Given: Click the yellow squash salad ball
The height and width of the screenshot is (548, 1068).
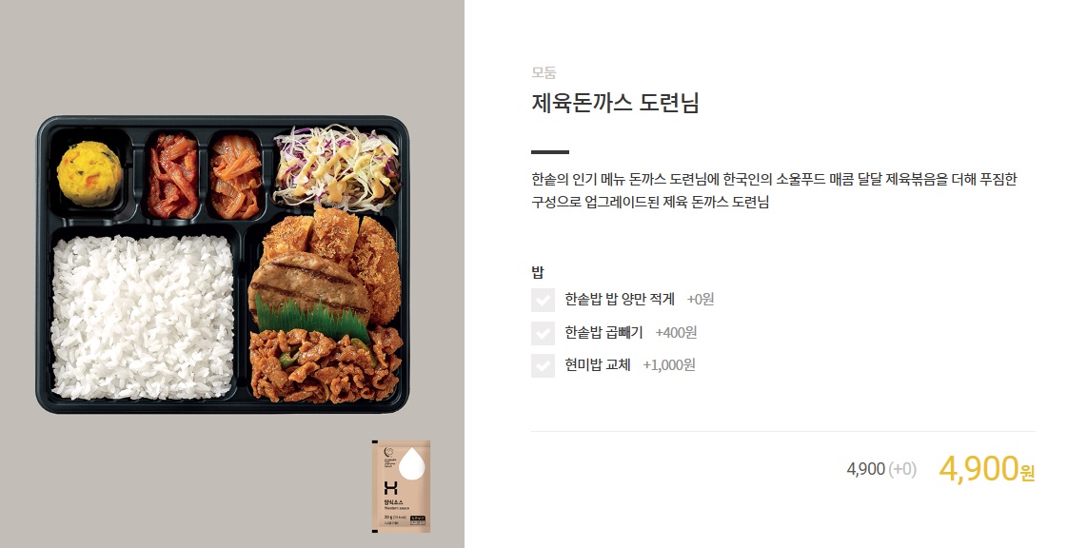Looking at the screenshot, I should (89, 173).
